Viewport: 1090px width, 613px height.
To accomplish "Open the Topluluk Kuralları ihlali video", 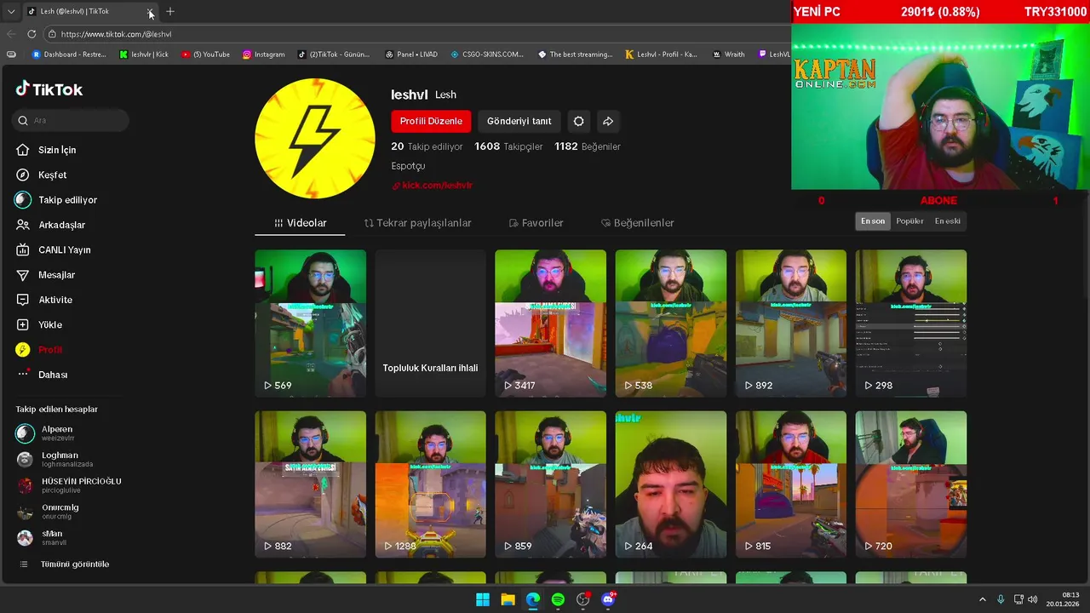I will [431, 324].
